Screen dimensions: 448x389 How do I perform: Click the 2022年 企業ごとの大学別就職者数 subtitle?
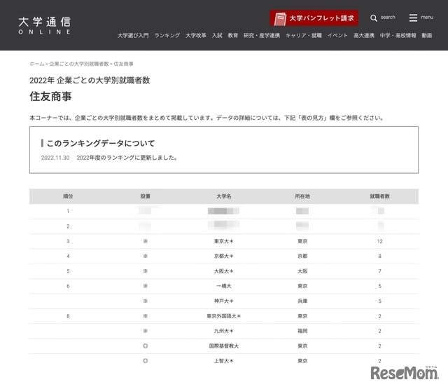pos(90,81)
